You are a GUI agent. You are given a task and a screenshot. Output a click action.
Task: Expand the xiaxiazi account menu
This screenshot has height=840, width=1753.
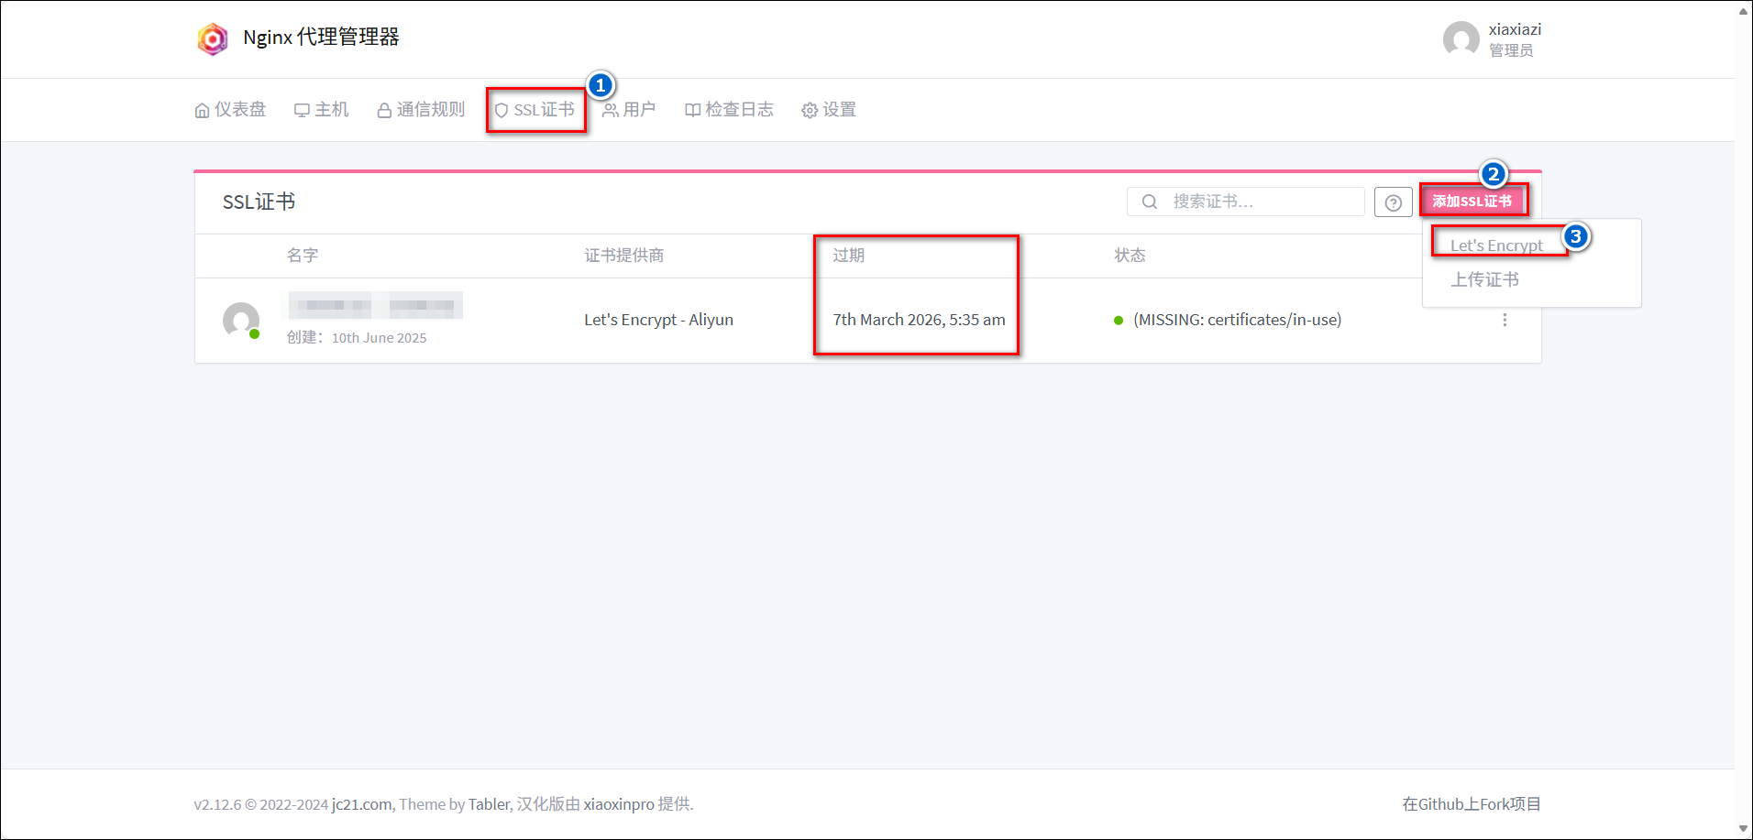click(1514, 39)
